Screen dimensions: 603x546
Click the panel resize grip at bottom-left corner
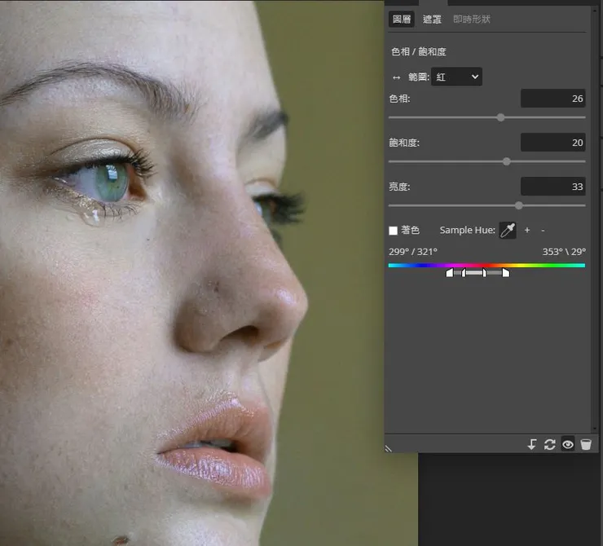coord(390,447)
